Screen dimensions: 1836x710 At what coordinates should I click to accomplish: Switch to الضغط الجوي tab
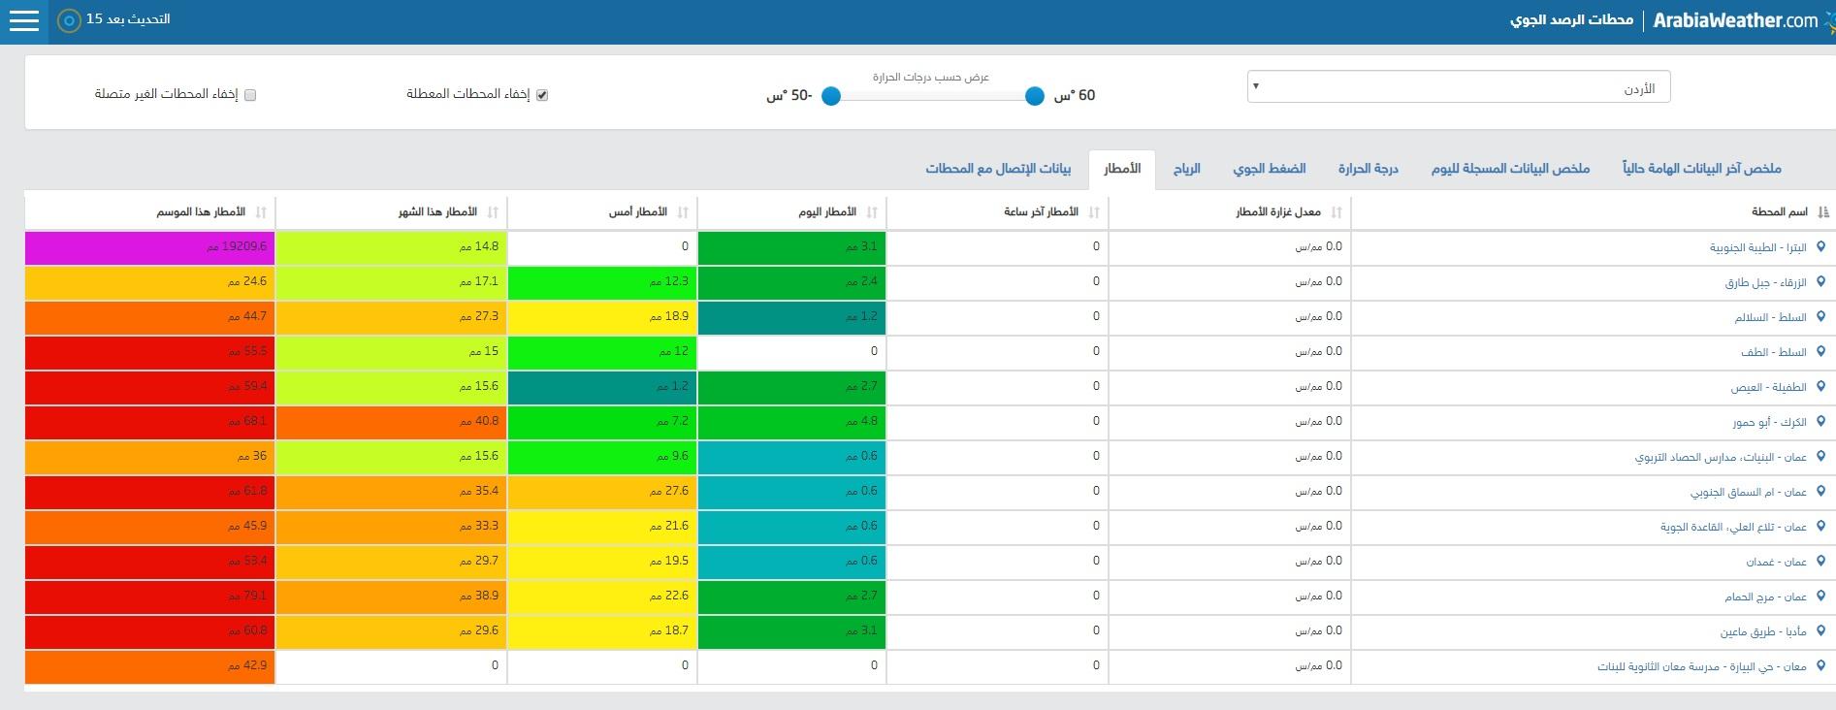[x=1270, y=169]
